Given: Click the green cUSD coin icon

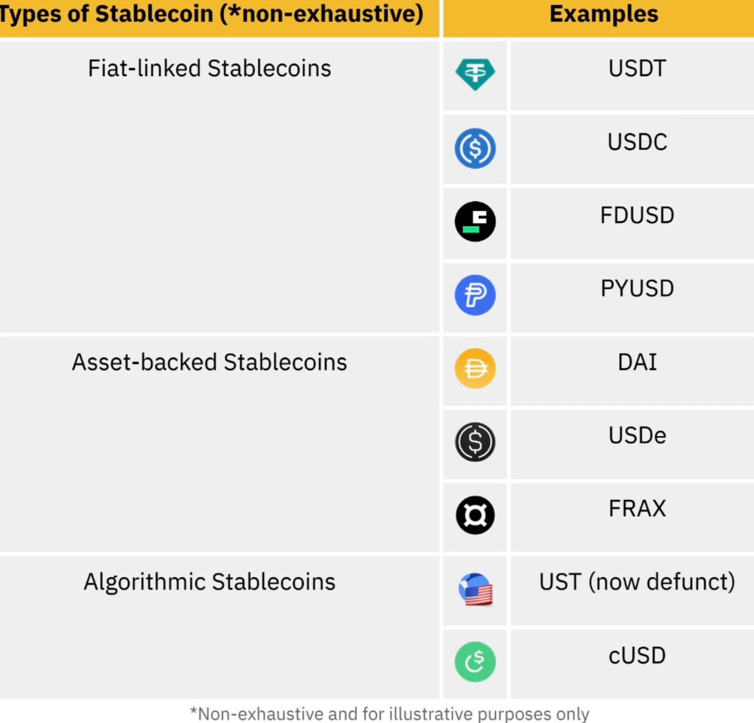Looking at the screenshot, I should [x=475, y=662].
